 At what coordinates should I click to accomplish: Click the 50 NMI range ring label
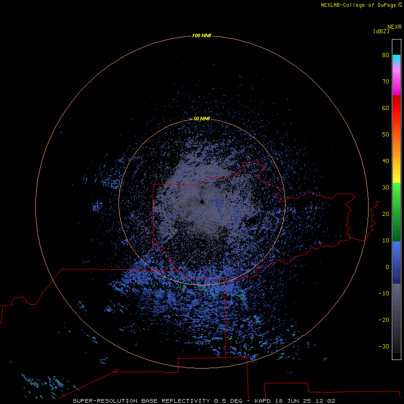point(202,119)
